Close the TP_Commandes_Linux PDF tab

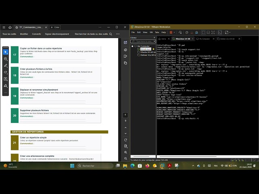point(46,27)
